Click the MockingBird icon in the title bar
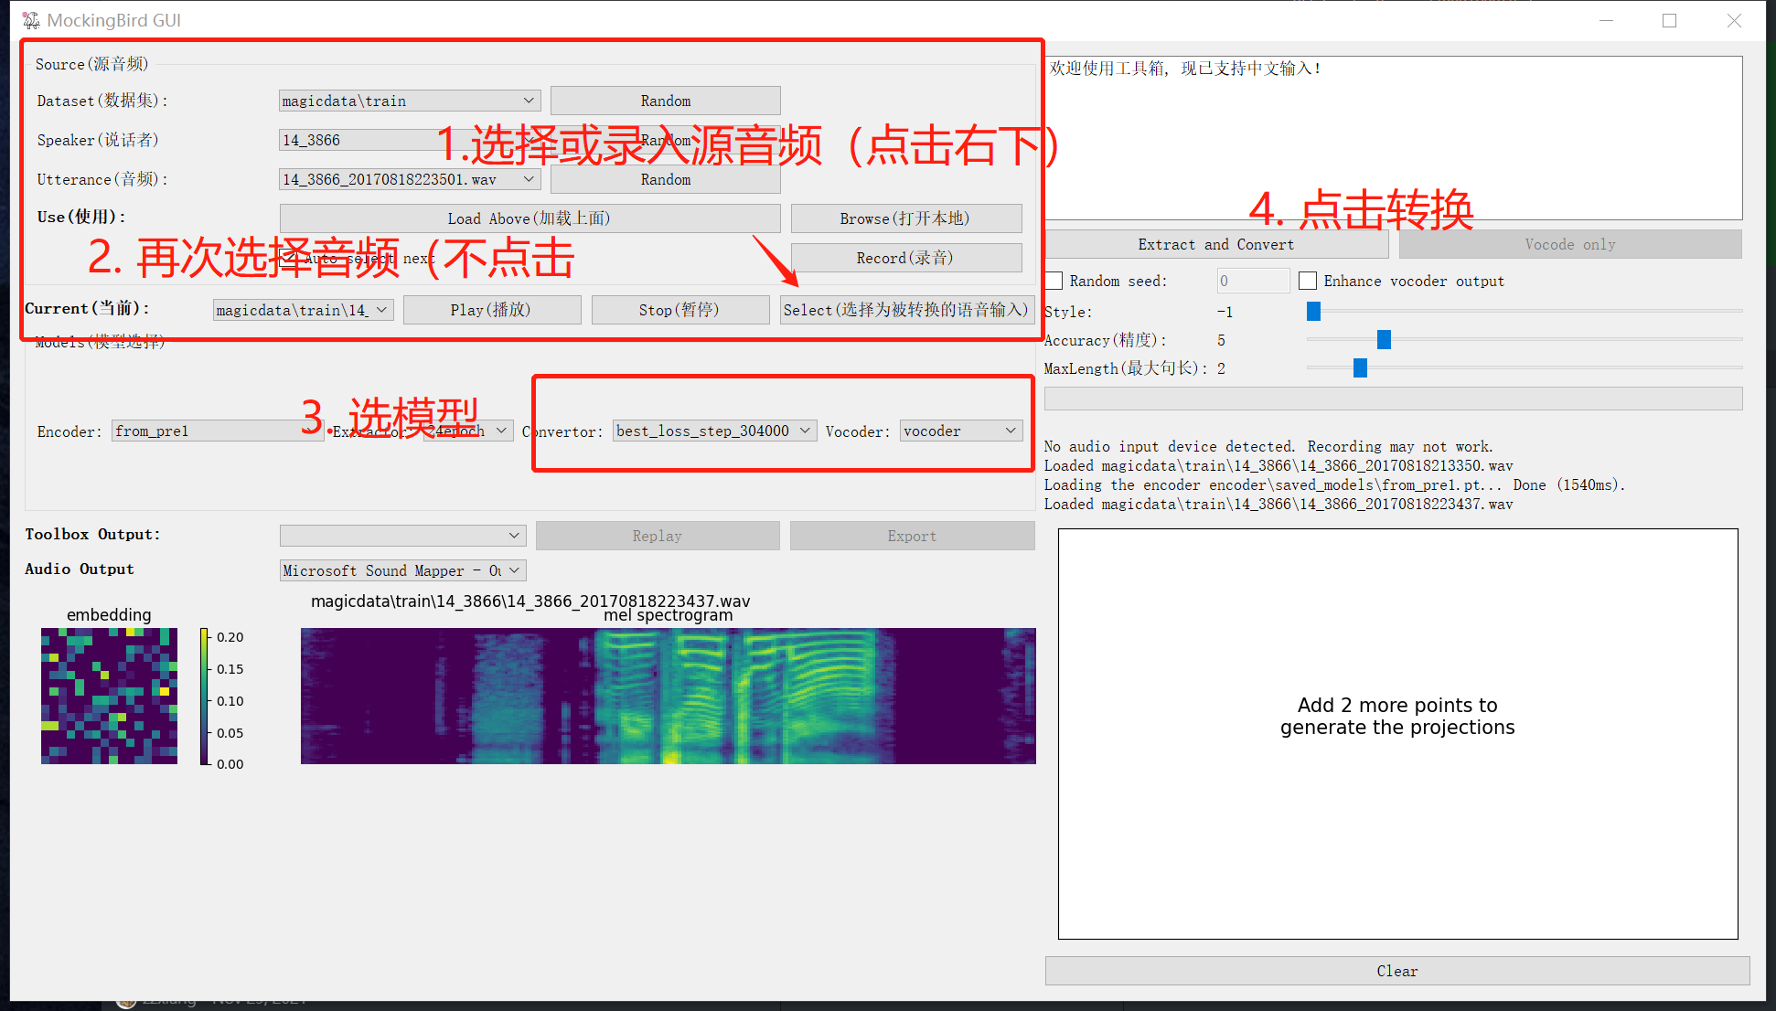The width and height of the screenshot is (1776, 1011). pyautogui.click(x=30, y=18)
